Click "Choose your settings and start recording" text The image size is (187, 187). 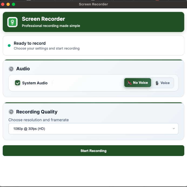click(47, 49)
